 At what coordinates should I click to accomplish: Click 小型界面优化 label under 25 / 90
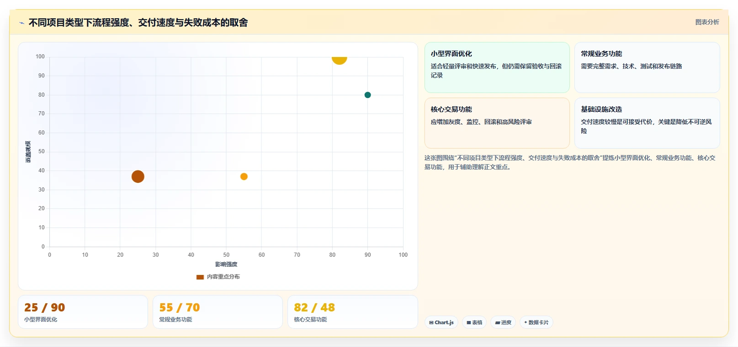pos(41,320)
